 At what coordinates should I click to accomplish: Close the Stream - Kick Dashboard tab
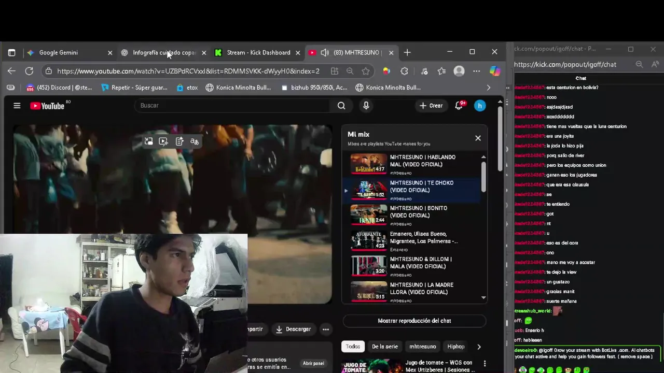click(298, 52)
